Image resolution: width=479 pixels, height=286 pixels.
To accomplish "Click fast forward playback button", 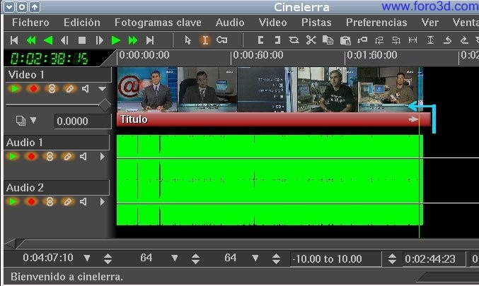I will (x=133, y=40).
